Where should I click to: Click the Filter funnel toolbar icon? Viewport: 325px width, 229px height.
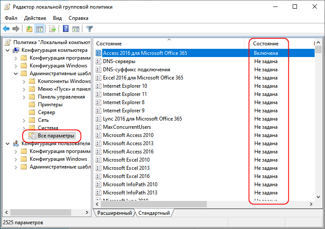pos(89,29)
